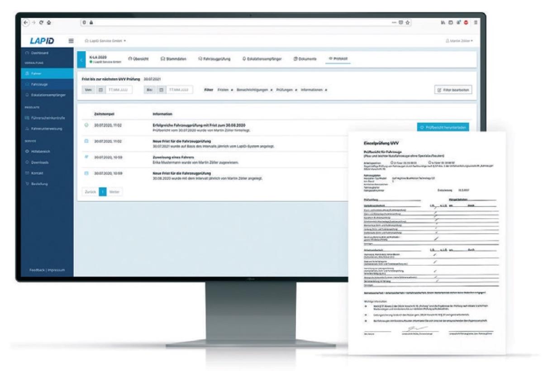
Task: Select page 1 in pagination
Action: [x=102, y=192]
